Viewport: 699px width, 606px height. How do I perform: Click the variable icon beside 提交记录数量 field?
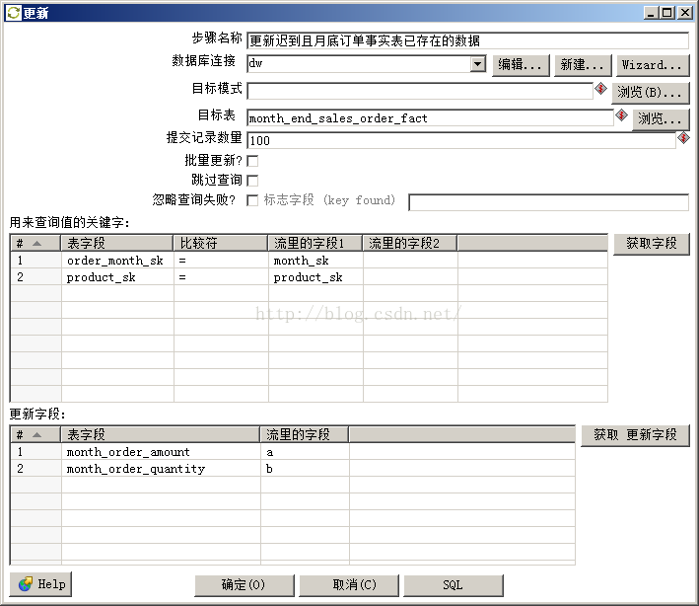[683, 138]
